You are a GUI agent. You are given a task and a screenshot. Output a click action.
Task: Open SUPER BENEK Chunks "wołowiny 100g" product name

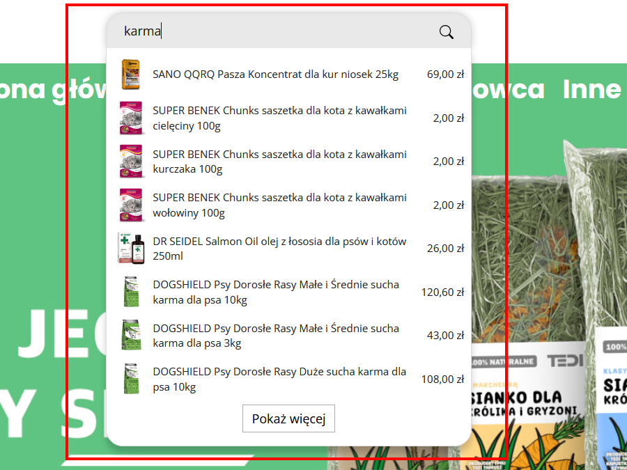[x=279, y=205]
